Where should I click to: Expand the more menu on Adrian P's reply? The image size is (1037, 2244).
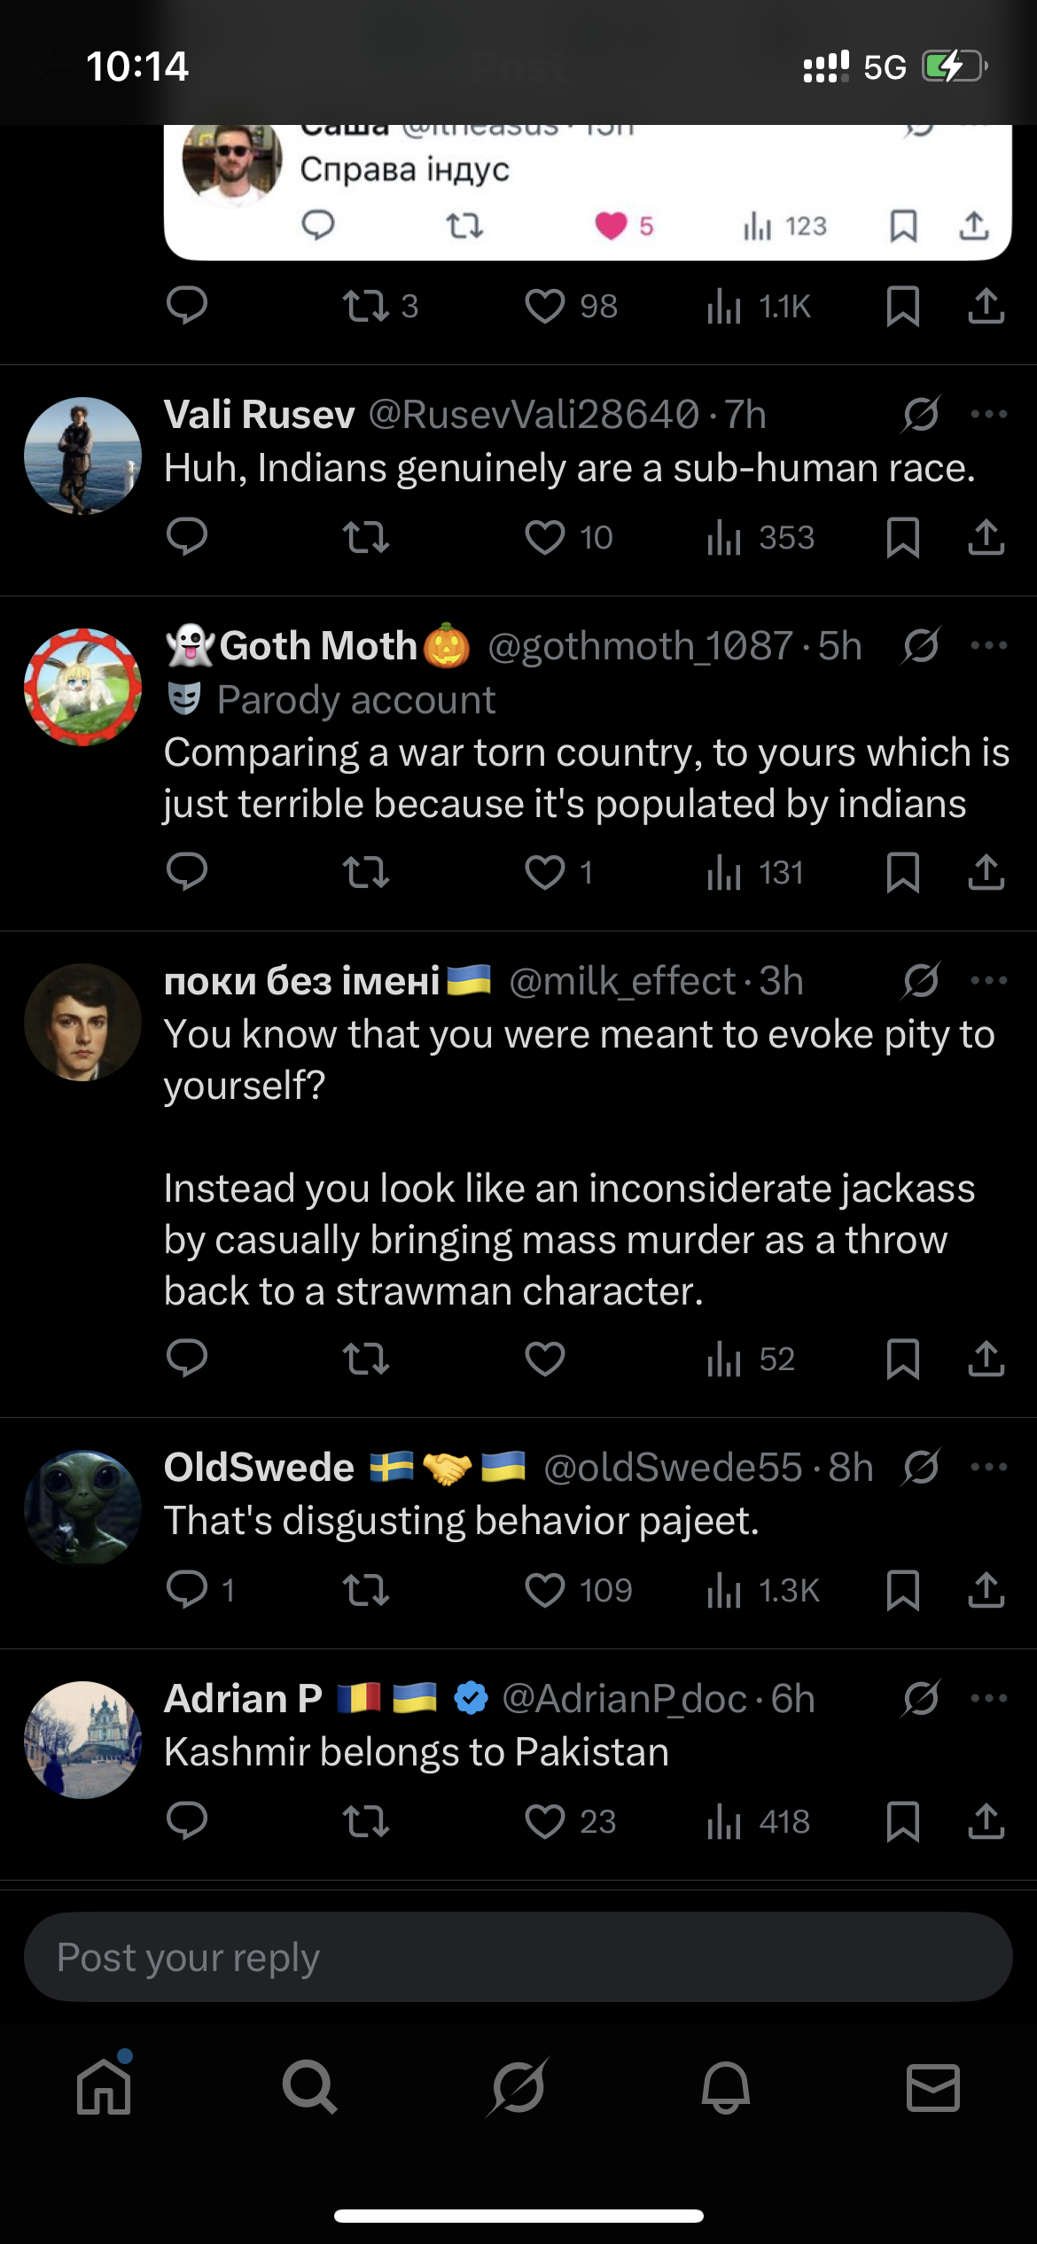tap(988, 1698)
